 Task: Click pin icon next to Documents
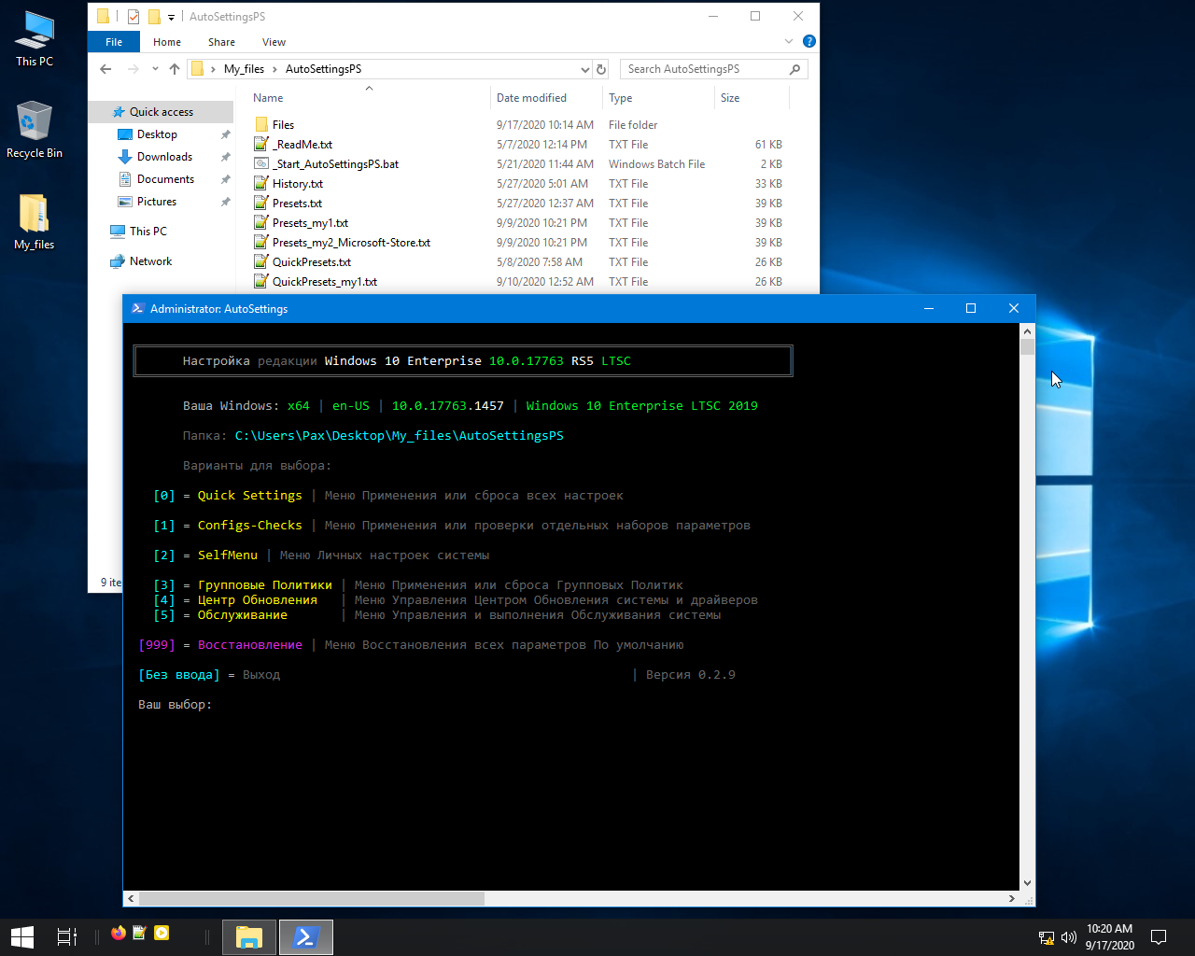pyautogui.click(x=225, y=179)
